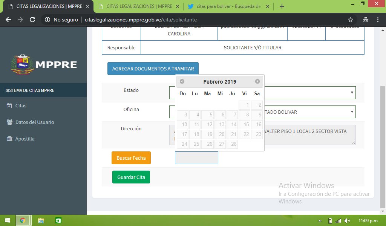Switch to 'citas para bolivar' Twitter tab
The image size is (386, 226).
pos(228,6)
